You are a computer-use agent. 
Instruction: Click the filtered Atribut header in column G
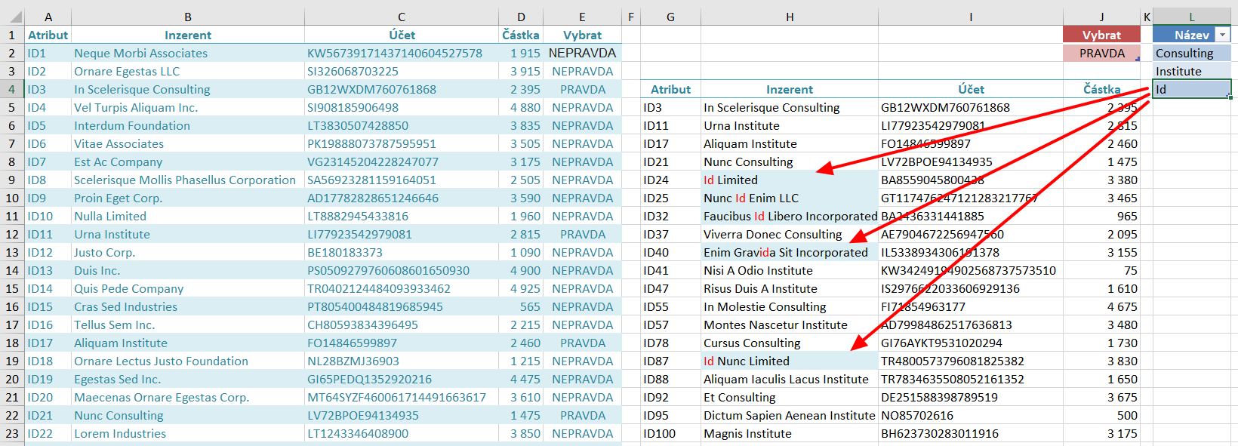click(x=670, y=89)
